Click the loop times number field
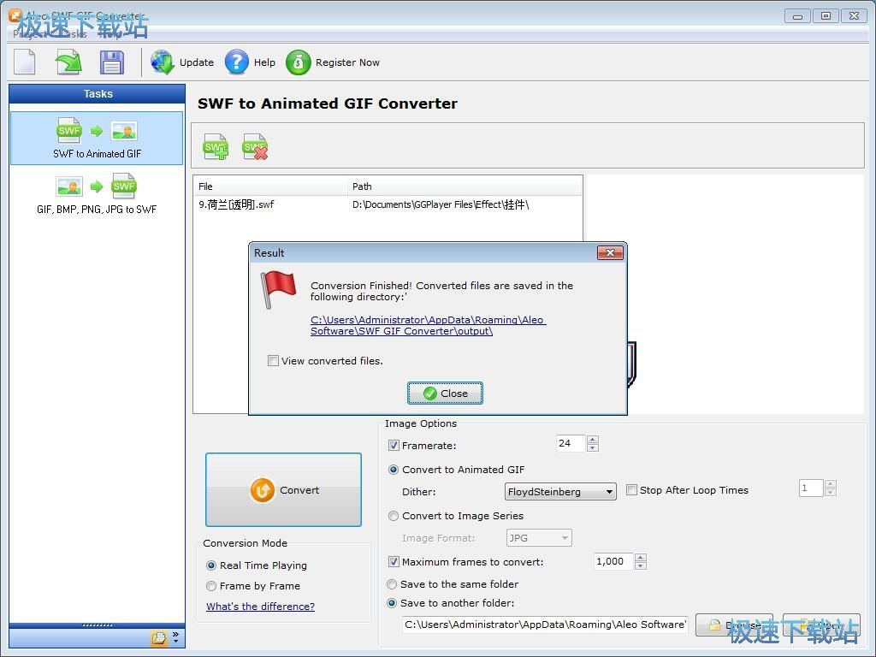The height and width of the screenshot is (657, 876). point(811,488)
